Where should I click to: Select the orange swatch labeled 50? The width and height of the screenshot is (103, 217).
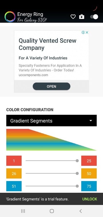coord(89,173)
